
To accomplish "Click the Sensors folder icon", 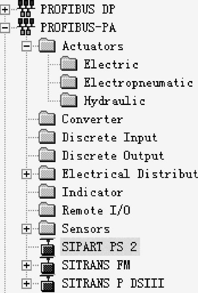I will tap(47, 228).
